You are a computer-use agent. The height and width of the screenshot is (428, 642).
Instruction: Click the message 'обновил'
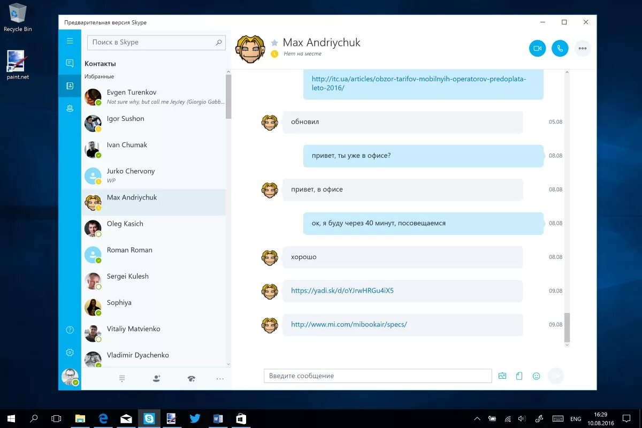click(402, 122)
